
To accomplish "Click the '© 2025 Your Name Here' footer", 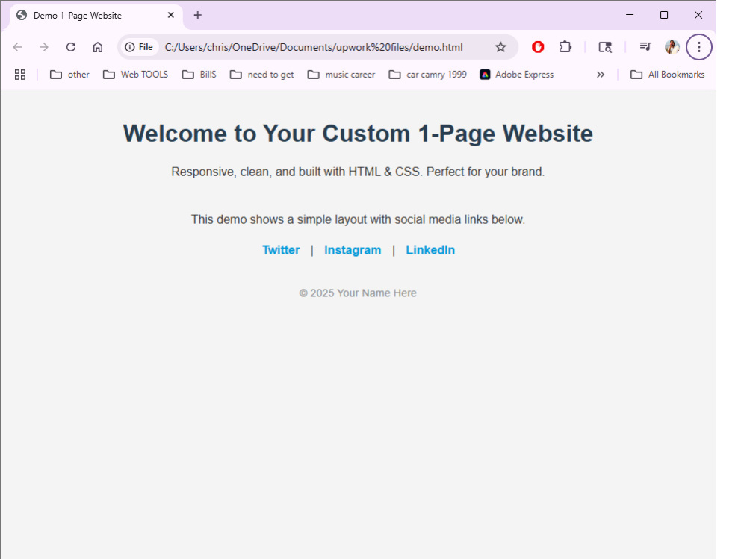I will (358, 293).
